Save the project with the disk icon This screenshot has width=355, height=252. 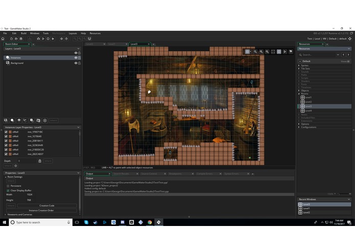pos(21,39)
